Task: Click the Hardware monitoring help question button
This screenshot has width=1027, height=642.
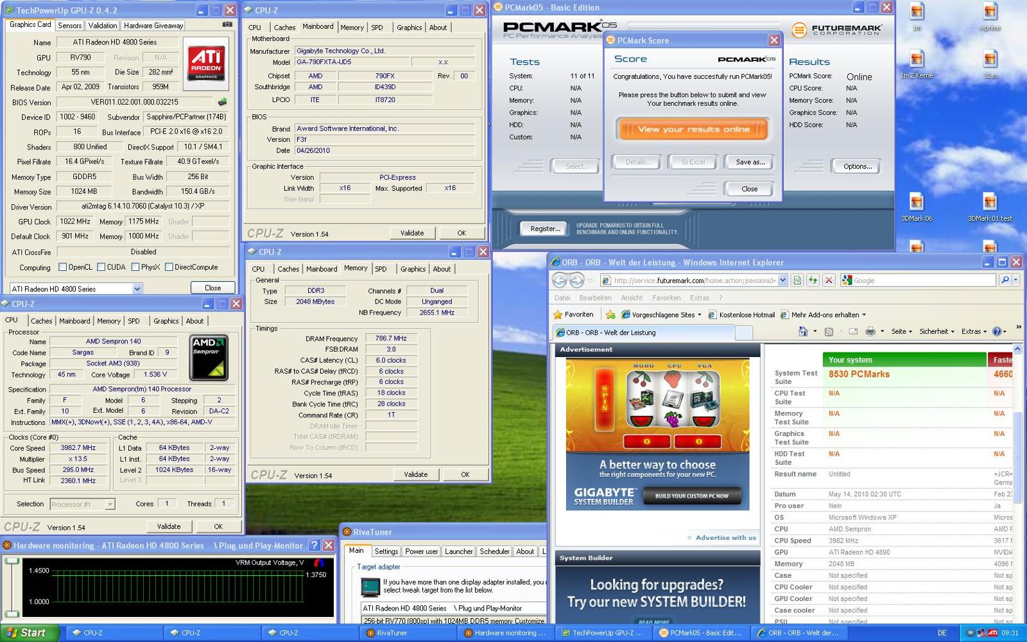Action: point(314,545)
